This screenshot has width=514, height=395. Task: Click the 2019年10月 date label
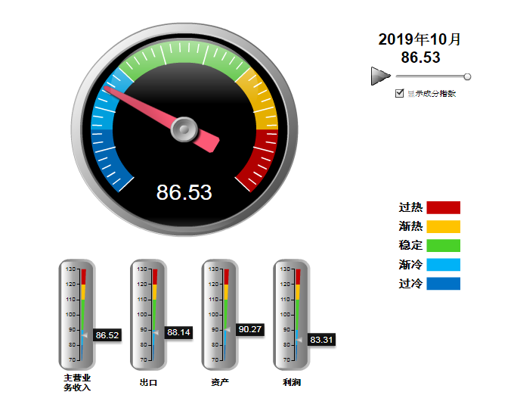click(420, 39)
